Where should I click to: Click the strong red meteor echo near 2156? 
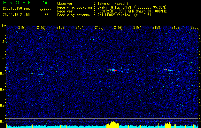point(113,70)
